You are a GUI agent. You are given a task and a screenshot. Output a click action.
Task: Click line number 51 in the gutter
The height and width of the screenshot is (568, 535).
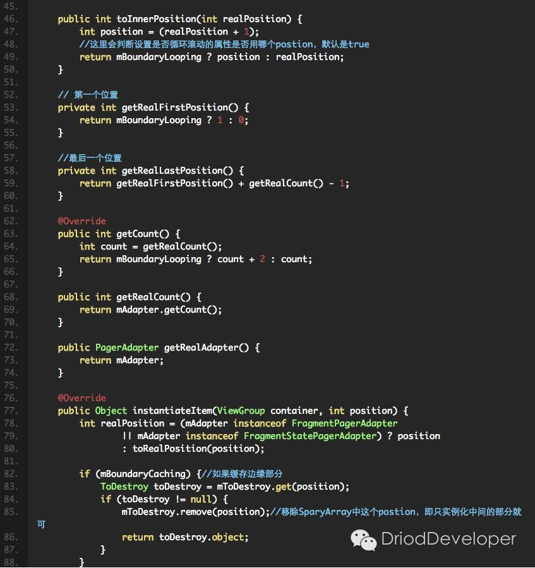tap(11, 82)
